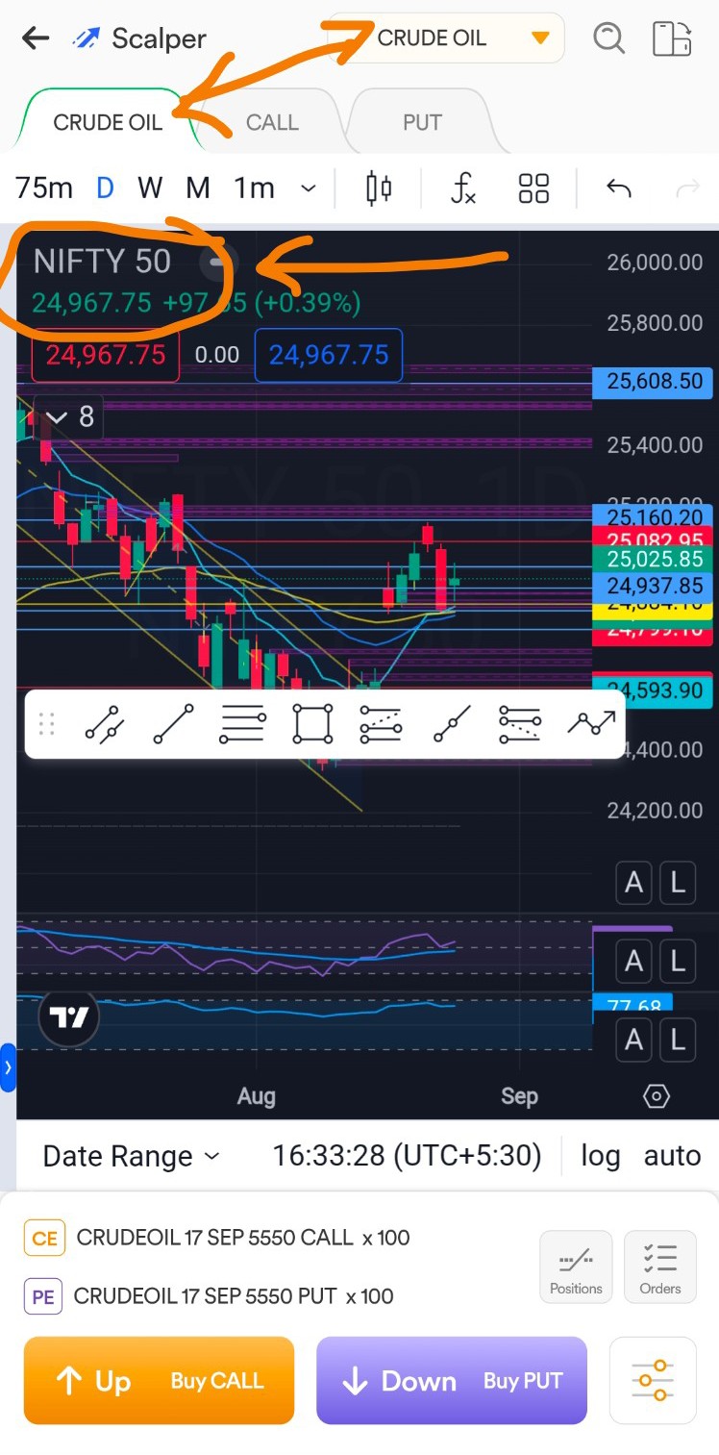The height and width of the screenshot is (1455, 719).
Task: Click the undo arrow in chart toolbar
Action: tap(619, 188)
